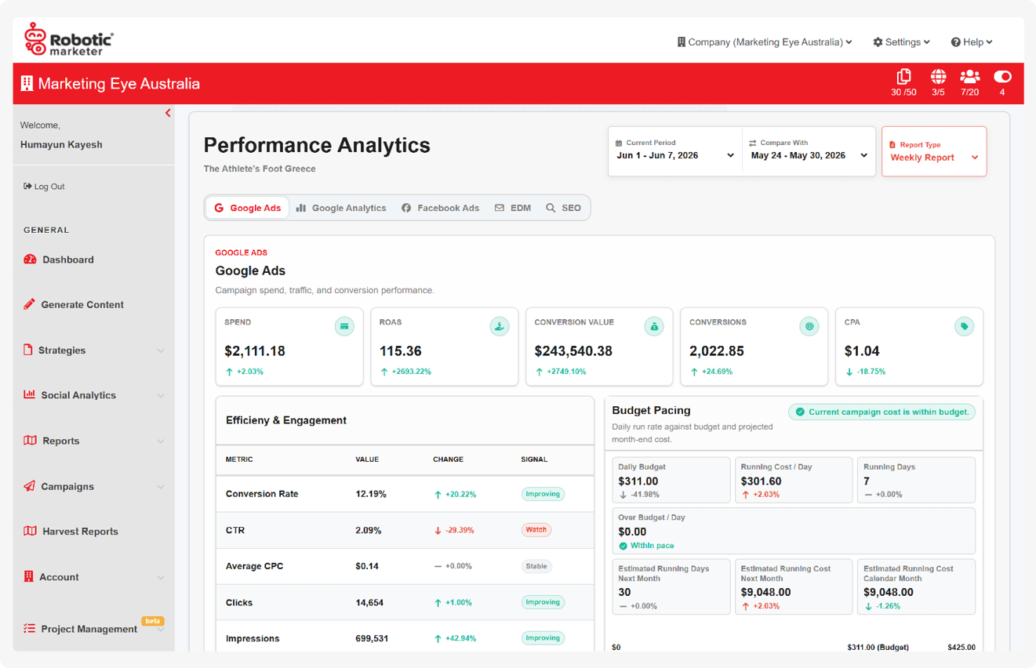Click the Spend card icon
The height and width of the screenshot is (668, 1036).
coord(344,326)
